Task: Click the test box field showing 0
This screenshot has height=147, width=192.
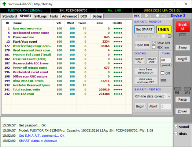Action: [166, 106]
